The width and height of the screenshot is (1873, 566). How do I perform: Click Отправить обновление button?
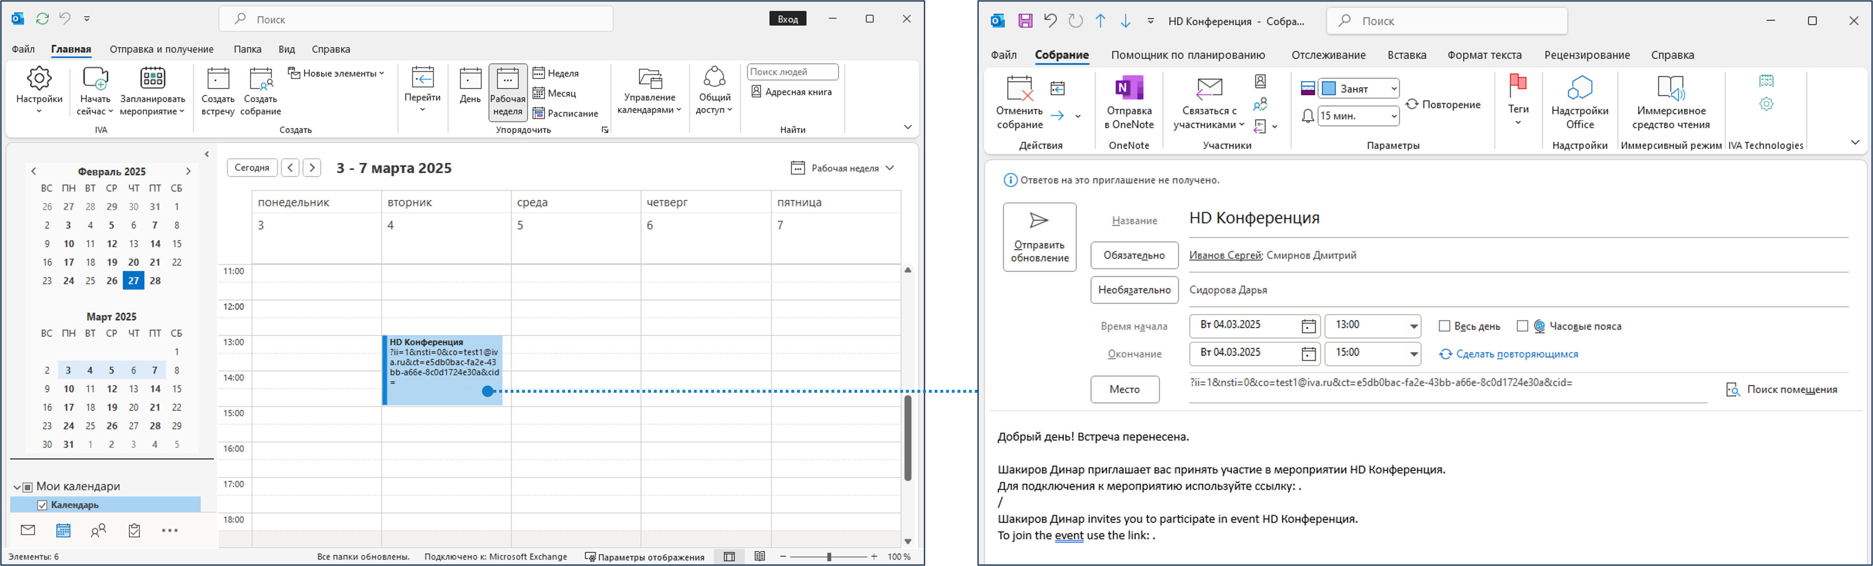tap(1039, 237)
